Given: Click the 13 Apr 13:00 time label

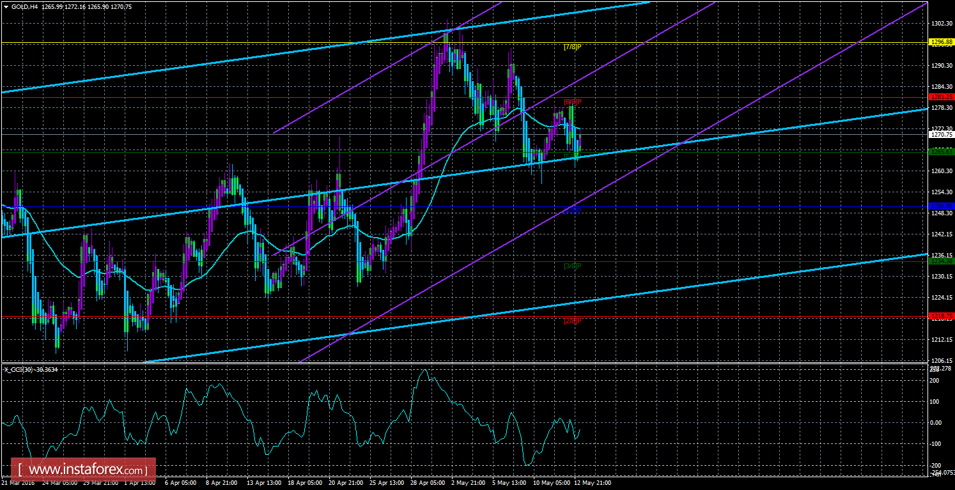Looking at the screenshot, I should 265,483.
